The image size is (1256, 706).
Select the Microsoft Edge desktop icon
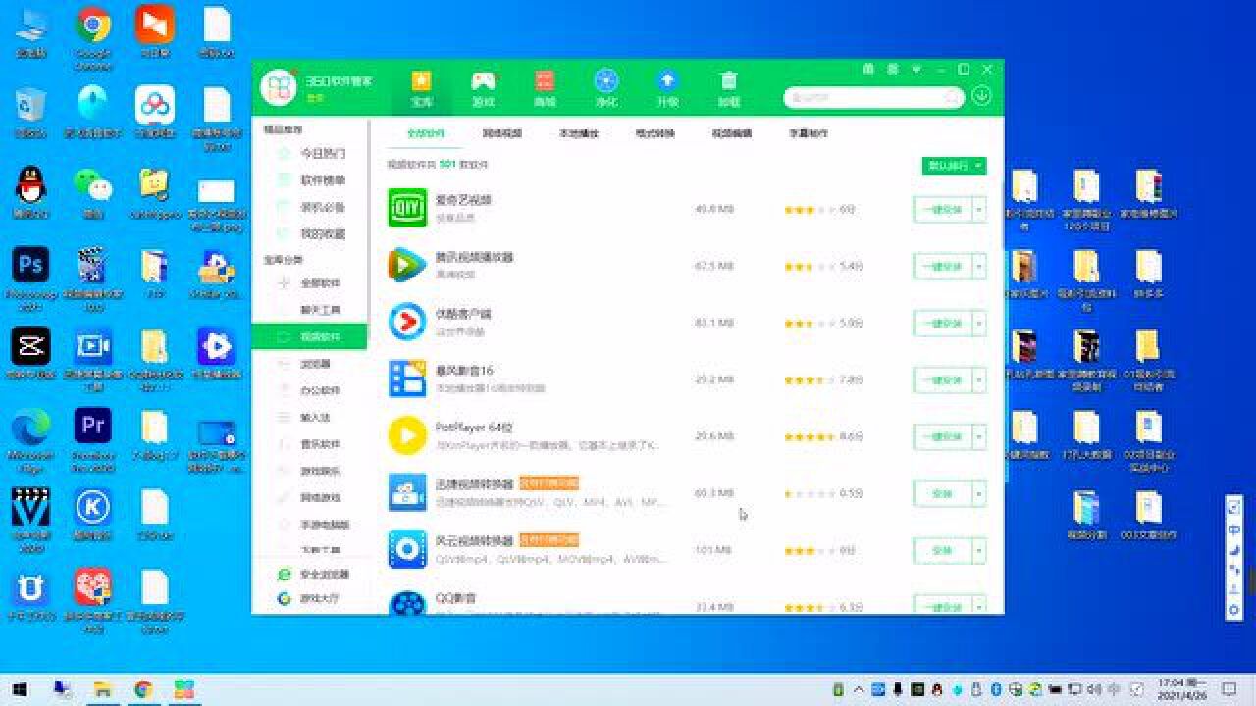(30, 438)
